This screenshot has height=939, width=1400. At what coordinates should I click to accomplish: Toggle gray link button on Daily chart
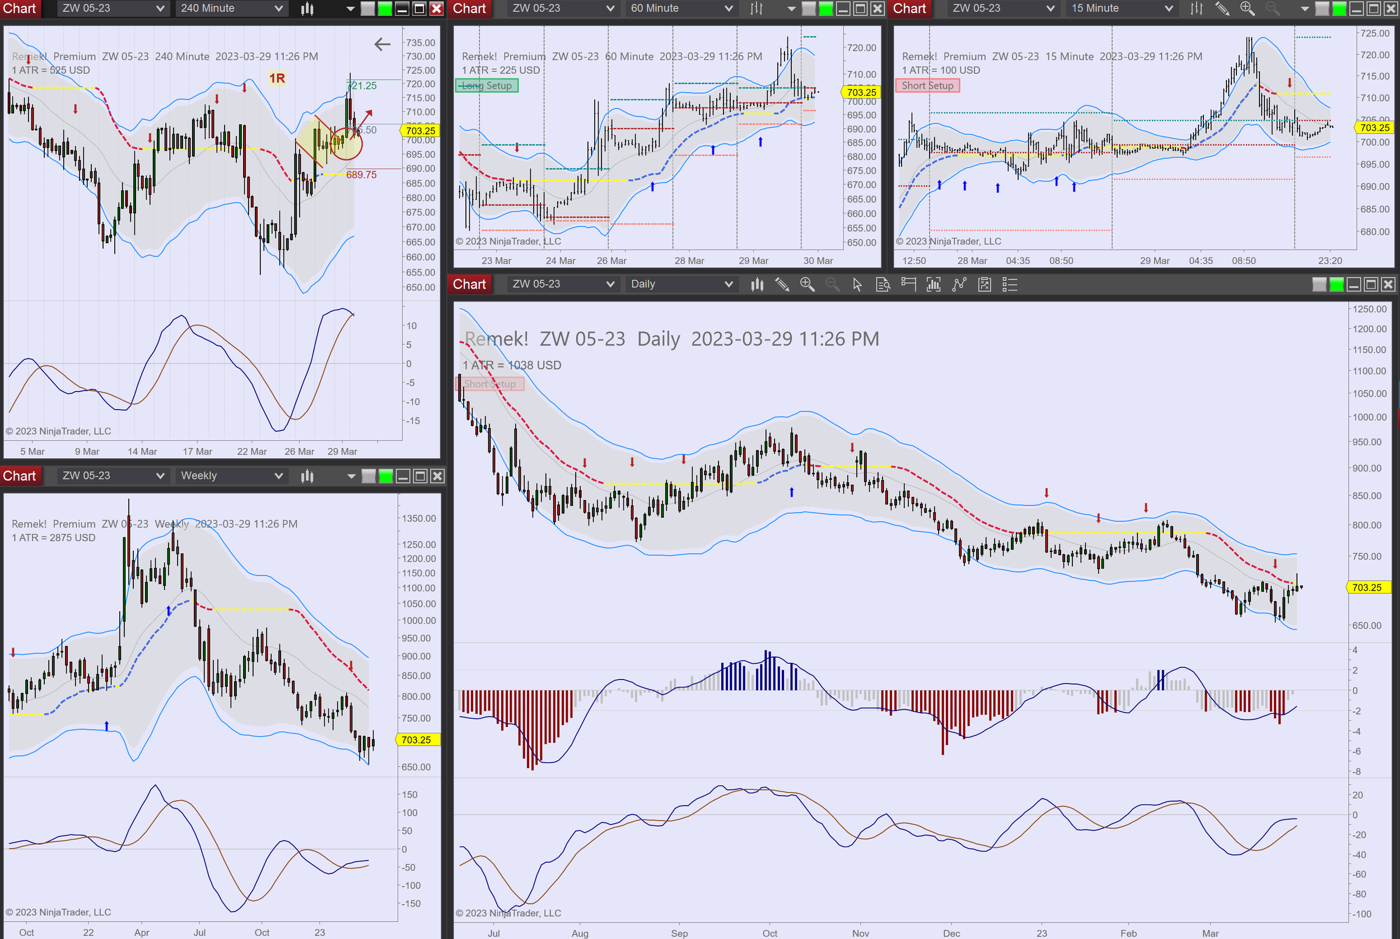(x=1319, y=285)
